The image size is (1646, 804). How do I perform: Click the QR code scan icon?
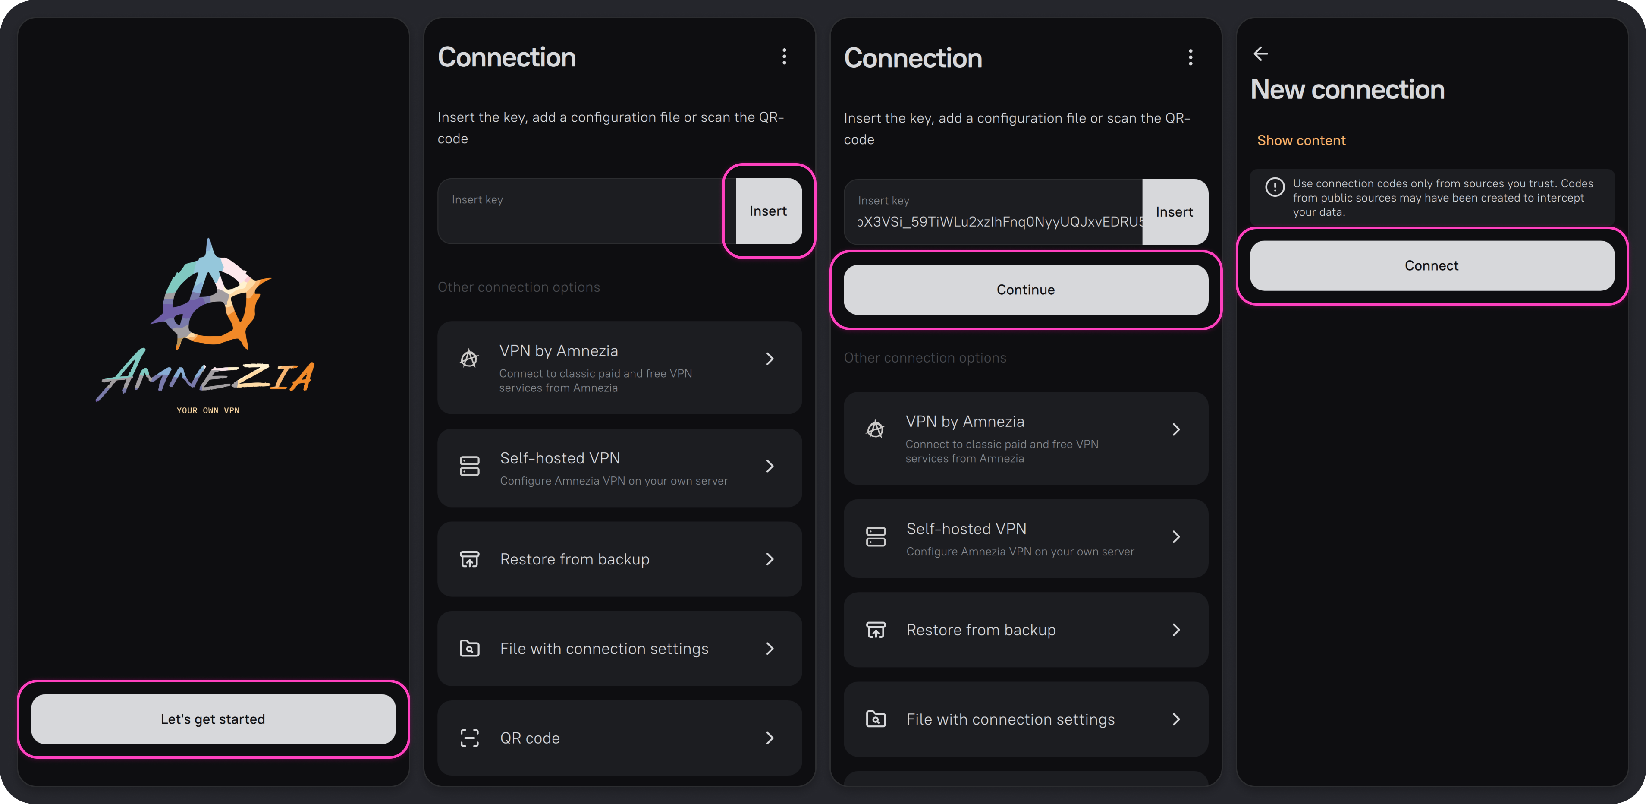470,738
